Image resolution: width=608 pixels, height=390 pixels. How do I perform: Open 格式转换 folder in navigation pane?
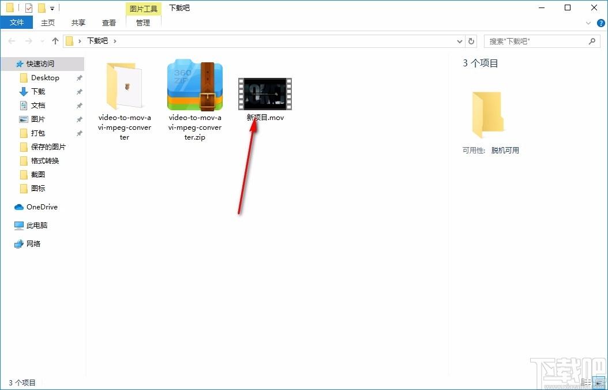[x=44, y=161]
